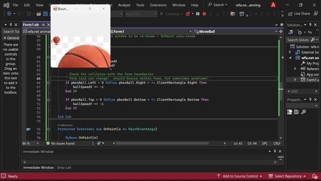Image resolution: width=321 pixels, height=181 pixels.
Task: Open the Help menu
Action: [195, 5]
